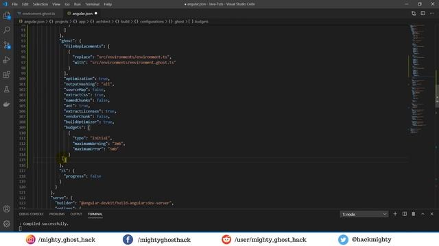Viewport: 439px width, 246px height.
Task: Click the "progress" key on line 118
Action: [x=75, y=176]
